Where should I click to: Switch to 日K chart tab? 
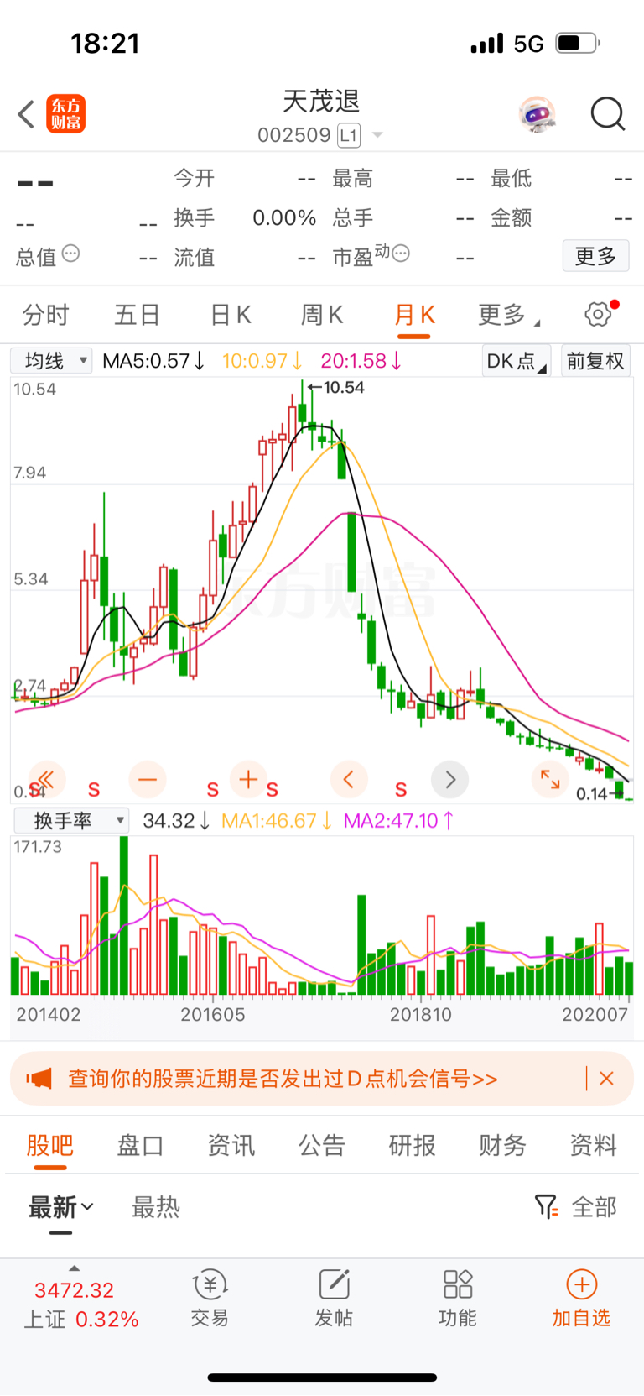coord(231,315)
